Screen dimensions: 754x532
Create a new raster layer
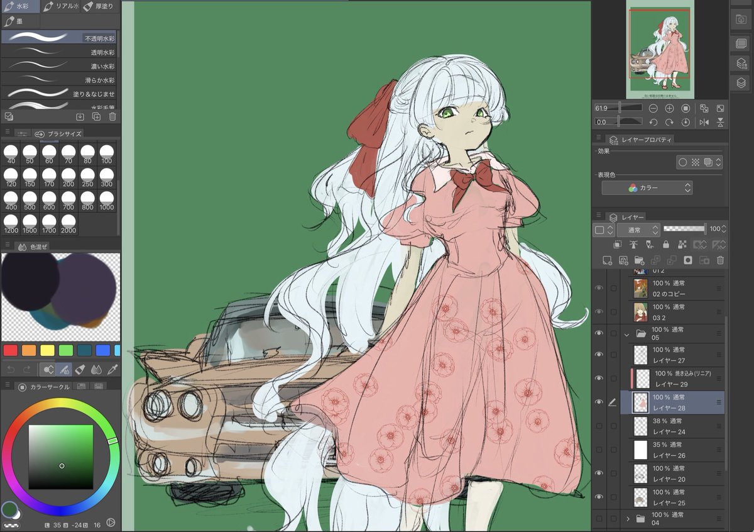(607, 260)
